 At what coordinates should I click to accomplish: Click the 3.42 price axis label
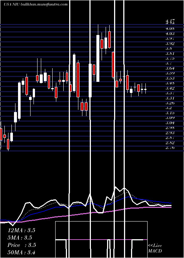point(170,88)
